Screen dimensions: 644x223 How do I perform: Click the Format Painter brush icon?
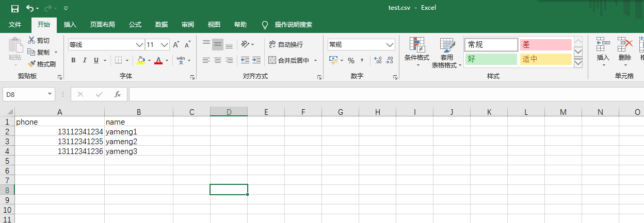pos(31,64)
